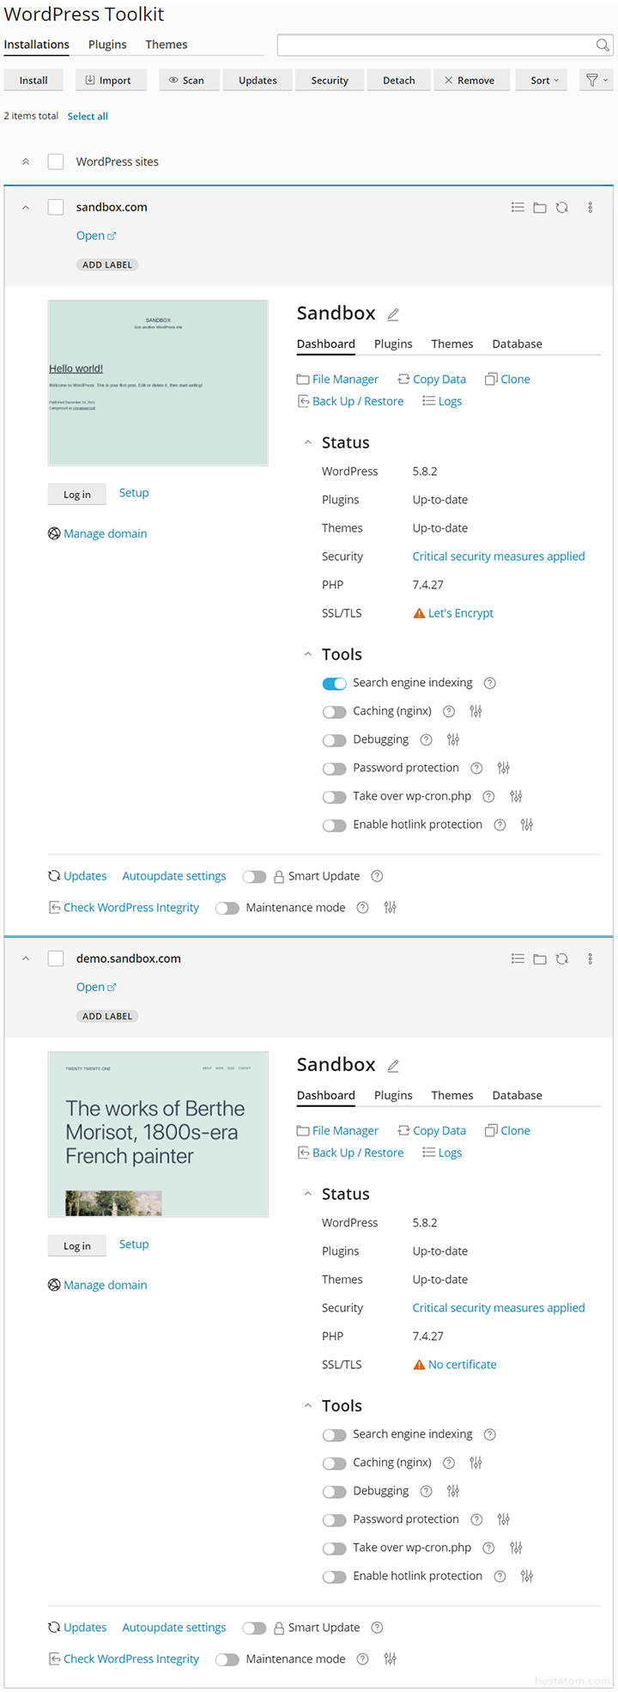Enable Debugging toggle for demo.sandbox.com
This screenshot has width=618, height=1692.
(x=334, y=1492)
